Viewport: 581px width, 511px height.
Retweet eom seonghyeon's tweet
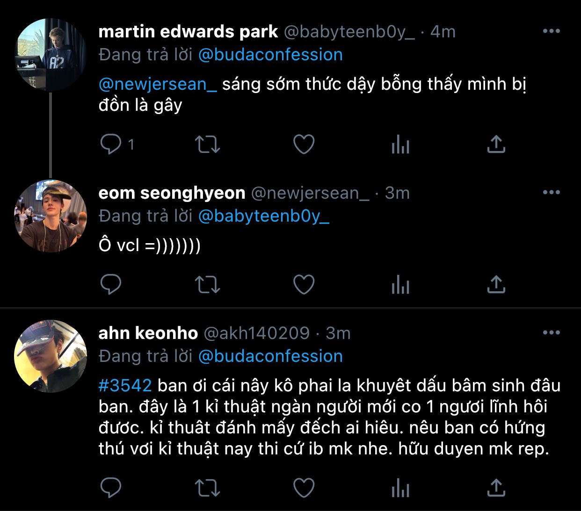click(207, 284)
